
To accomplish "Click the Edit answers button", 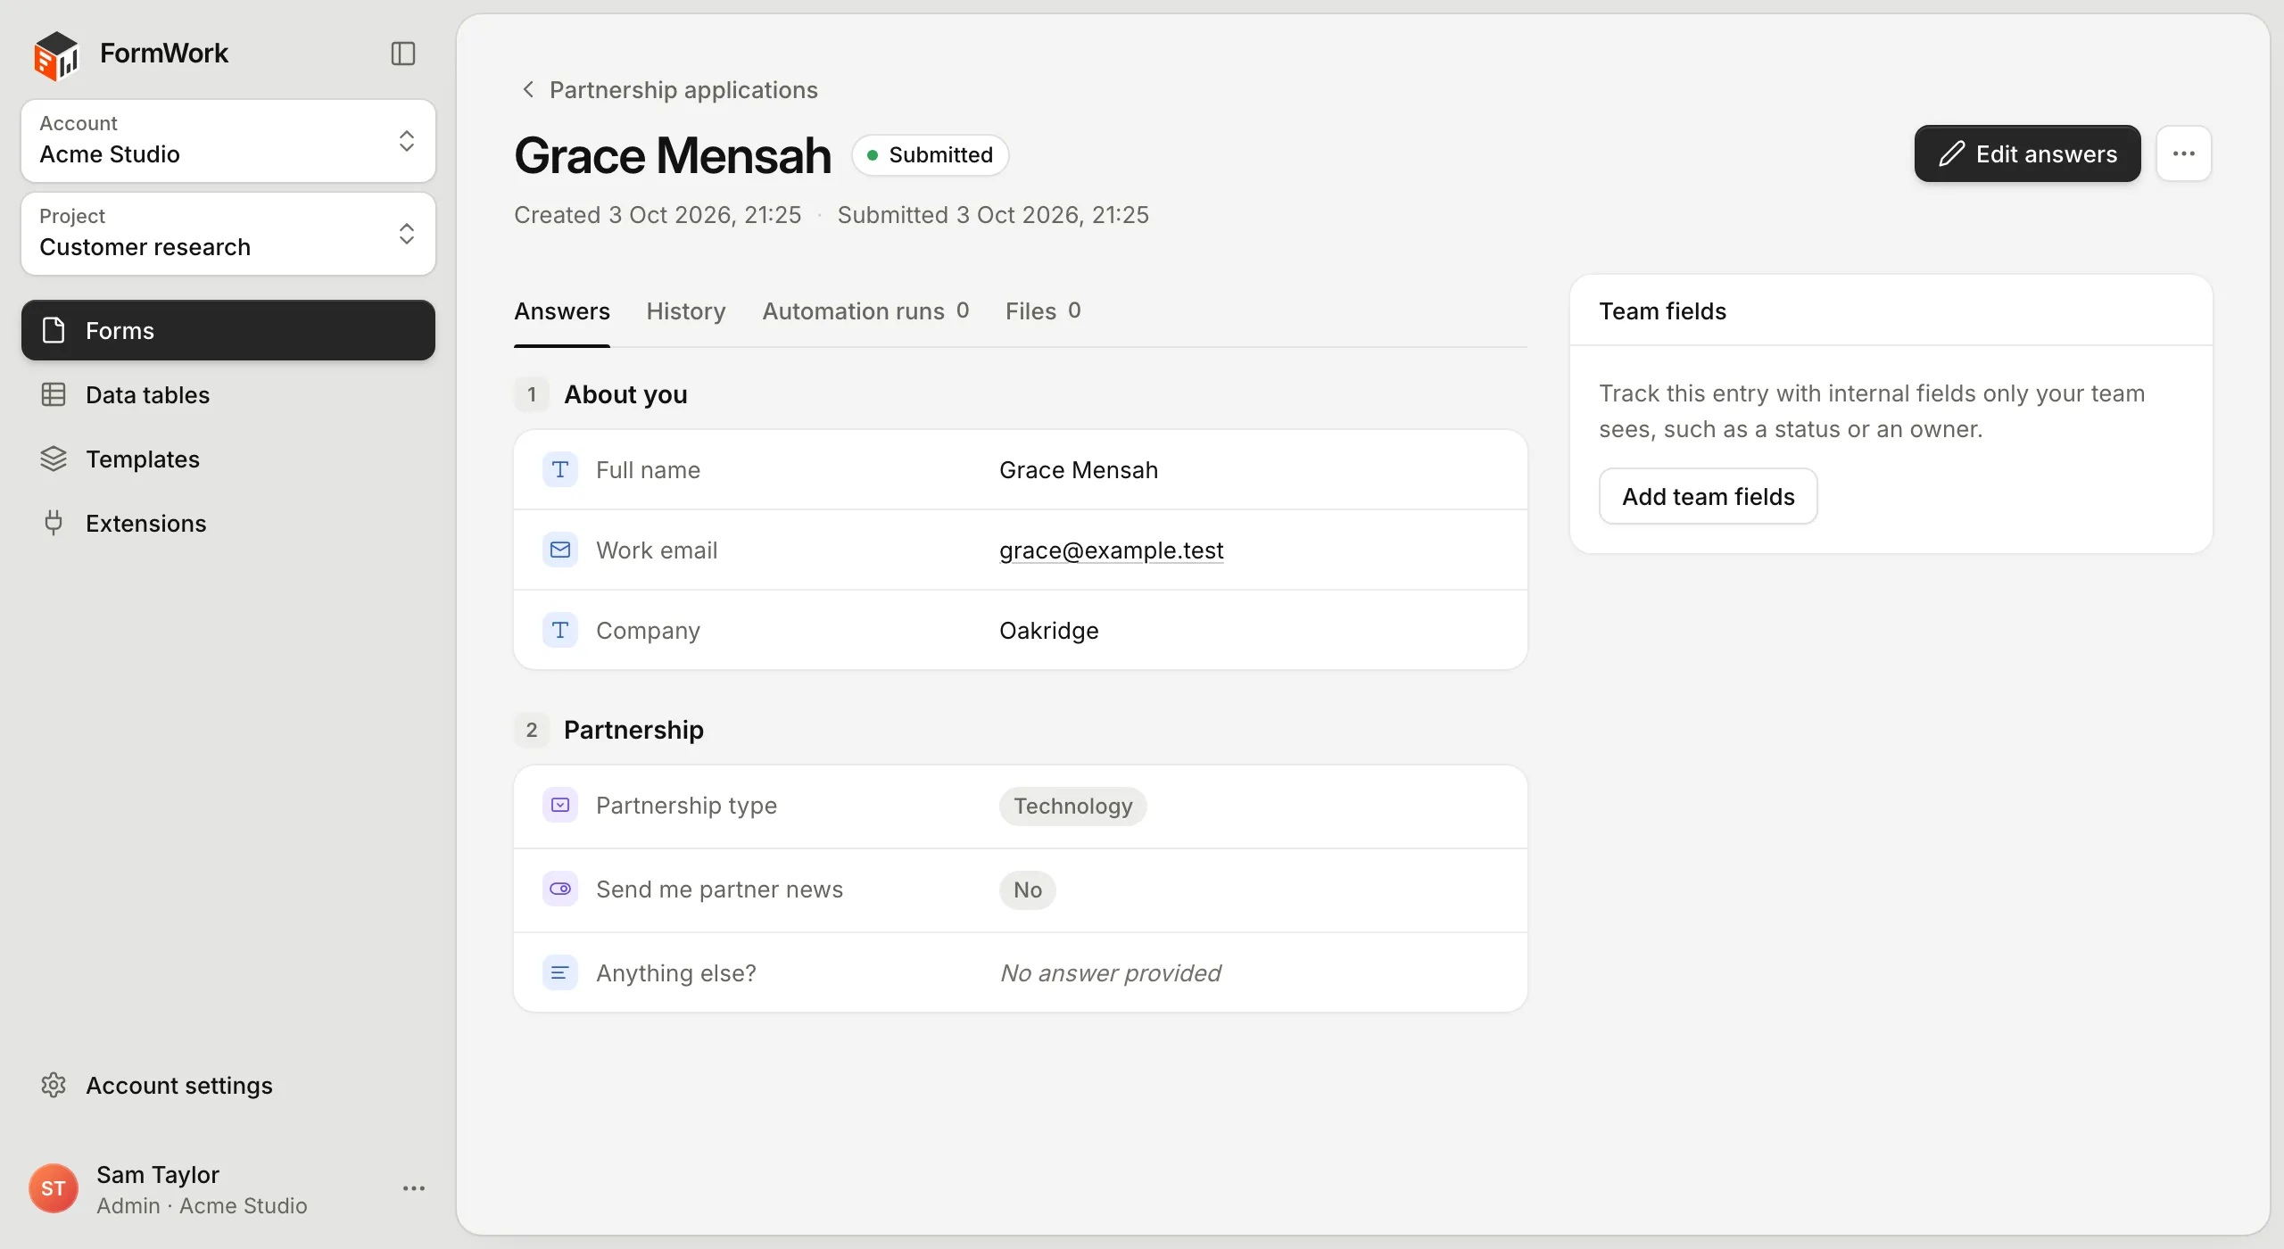I will (x=2027, y=153).
